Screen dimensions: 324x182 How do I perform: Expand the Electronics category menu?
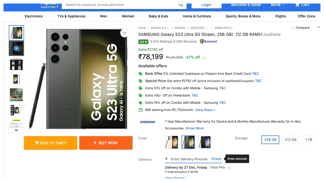point(35,16)
